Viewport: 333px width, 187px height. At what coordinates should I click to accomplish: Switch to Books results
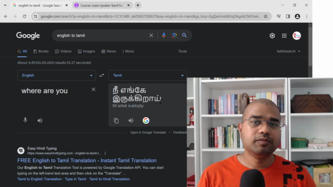[41, 51]
